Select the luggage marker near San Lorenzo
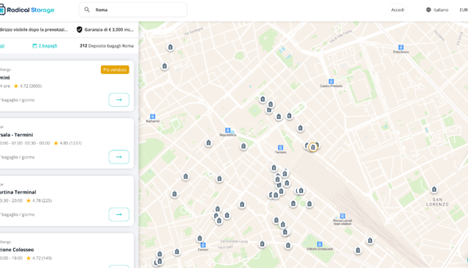Image resolution: width=468 pixels, height=268 pixels. pyautogui.click(x=434, y=189)
